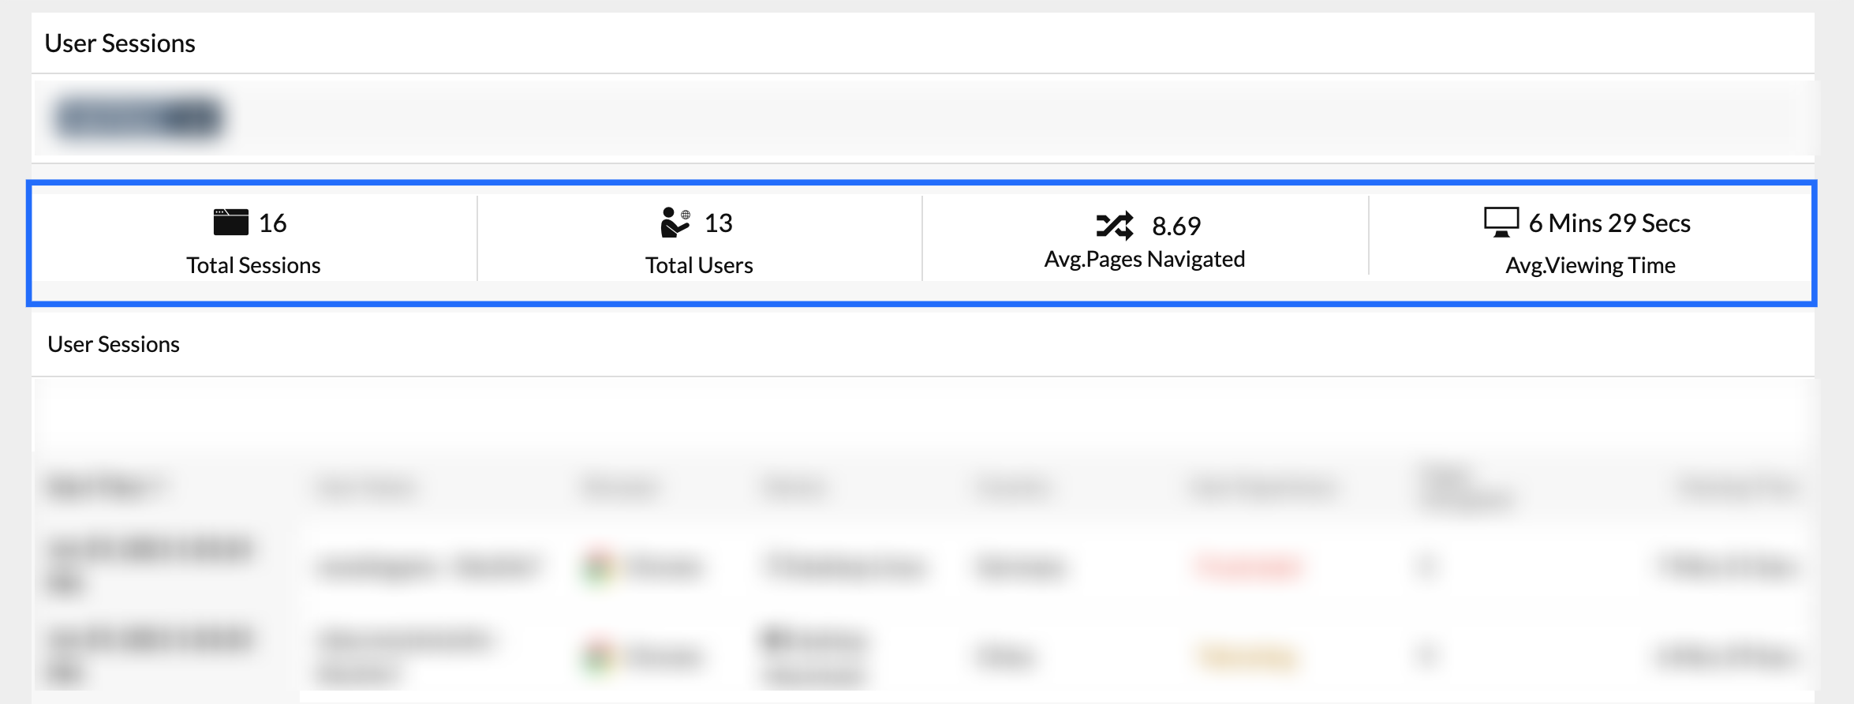This screenshot has height=704, width=1854.
Task: Click the total sessions count 16
Action: (x=273, y=223)
